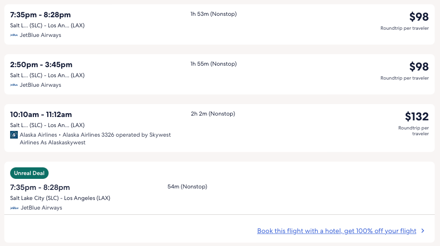Viewport: 440px width, 246px height.
Task: Click JetBlue logo on the 2:50pm flight
Action: (x=14, y=85)
